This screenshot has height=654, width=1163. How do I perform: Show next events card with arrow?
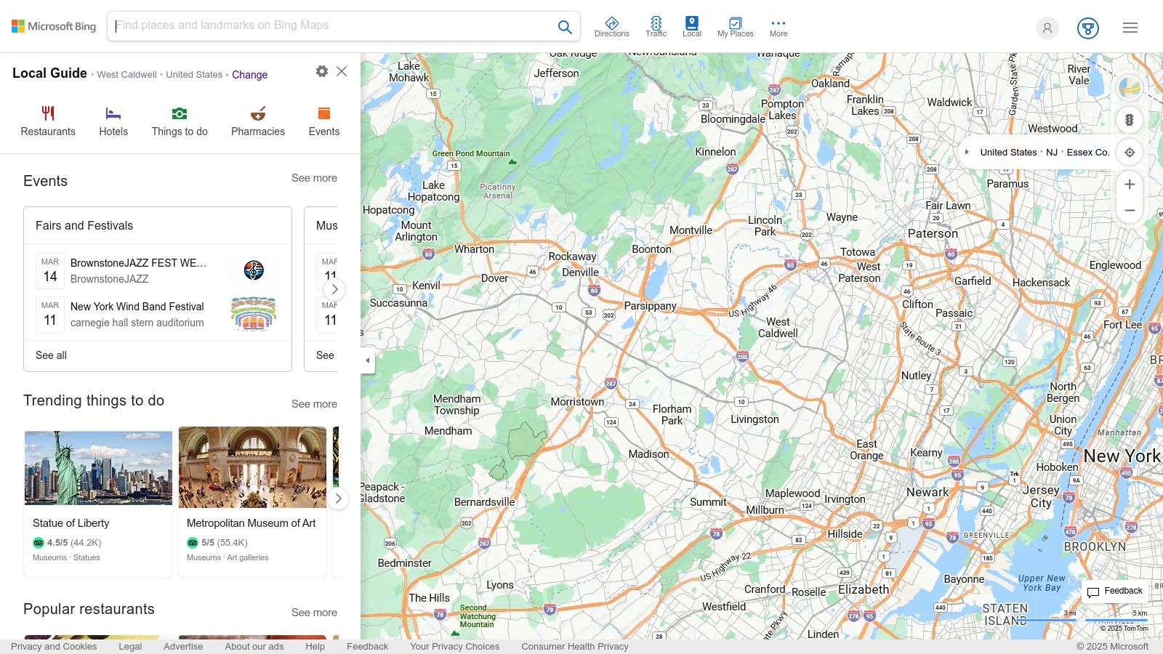pyautogui.click(x=334, y=289)
